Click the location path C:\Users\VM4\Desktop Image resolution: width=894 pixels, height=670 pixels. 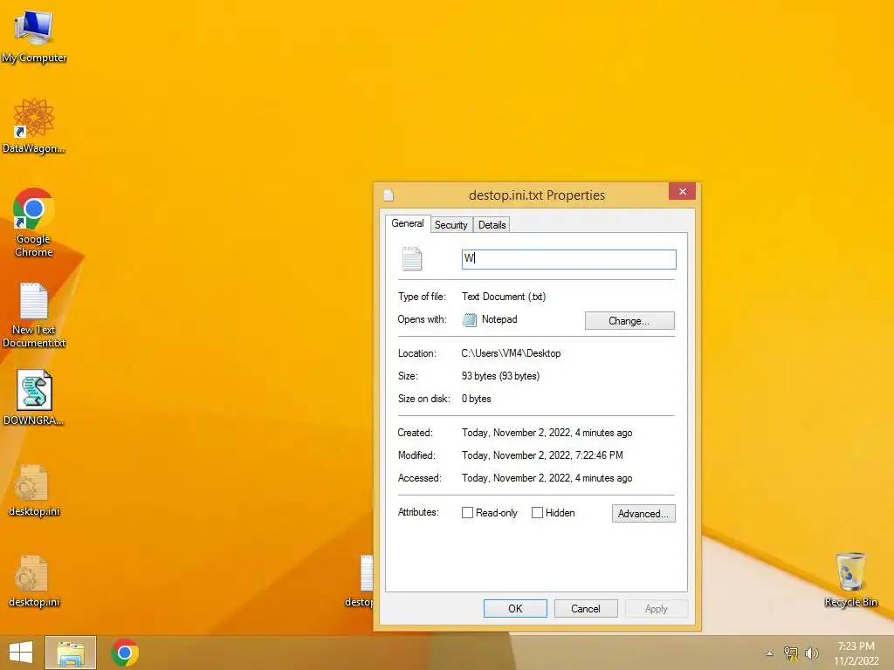511,353
